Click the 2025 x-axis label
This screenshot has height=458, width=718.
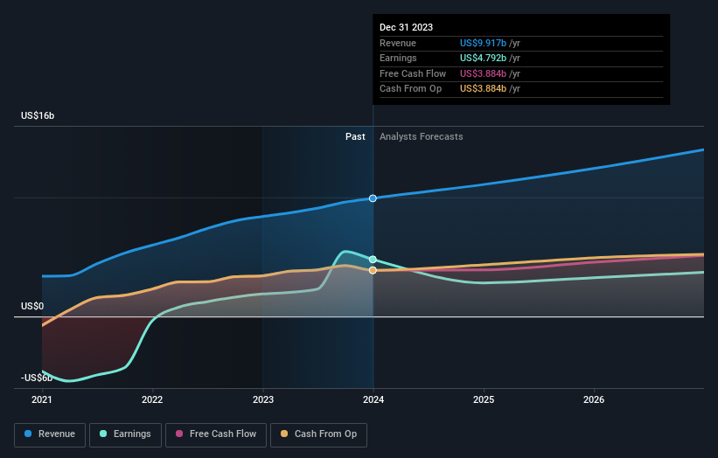(484, 399)
